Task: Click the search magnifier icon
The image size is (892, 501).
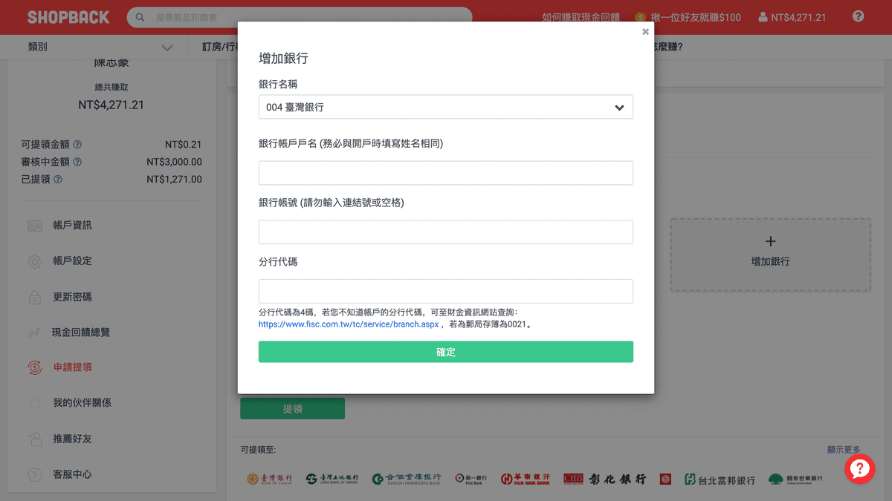Action: pyautogui.click(x=139, y=16)
